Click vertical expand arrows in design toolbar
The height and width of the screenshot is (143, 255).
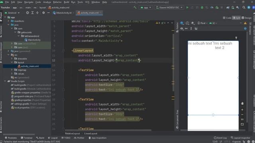coord(191,29)
